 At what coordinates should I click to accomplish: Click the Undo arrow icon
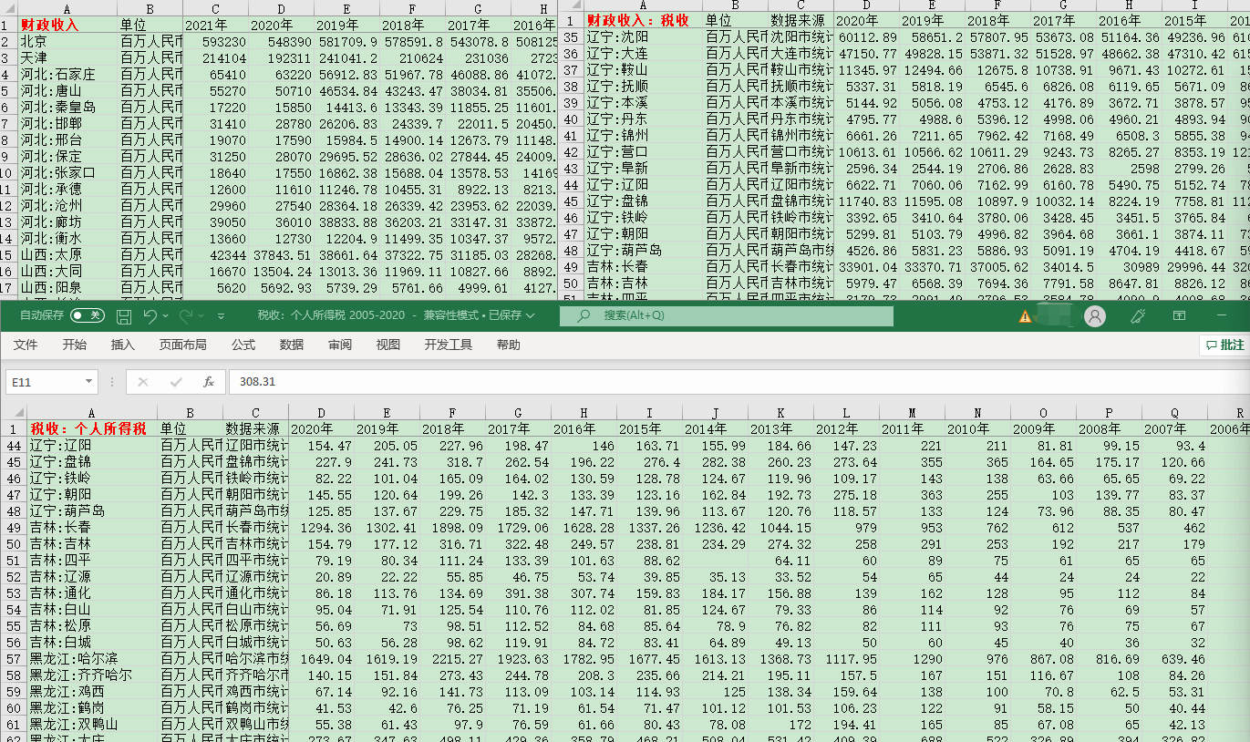pos(150,315)
